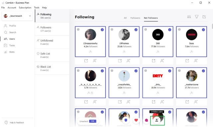
Task: Uncheck the _drty_ user card checkmark
Action: click(x=170, y=71)
